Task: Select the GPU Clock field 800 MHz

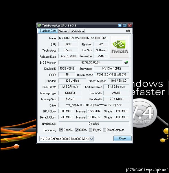Action: coord(66,111)
